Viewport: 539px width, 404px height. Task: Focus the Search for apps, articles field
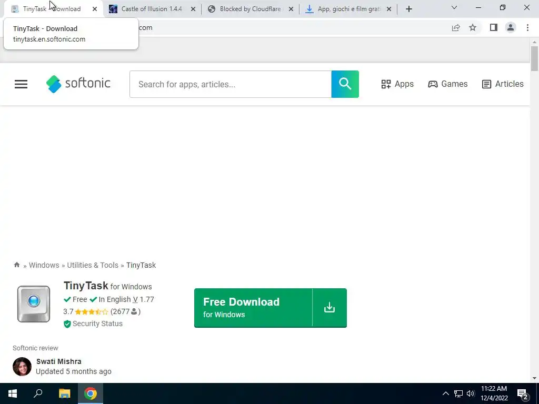point(231,84)
